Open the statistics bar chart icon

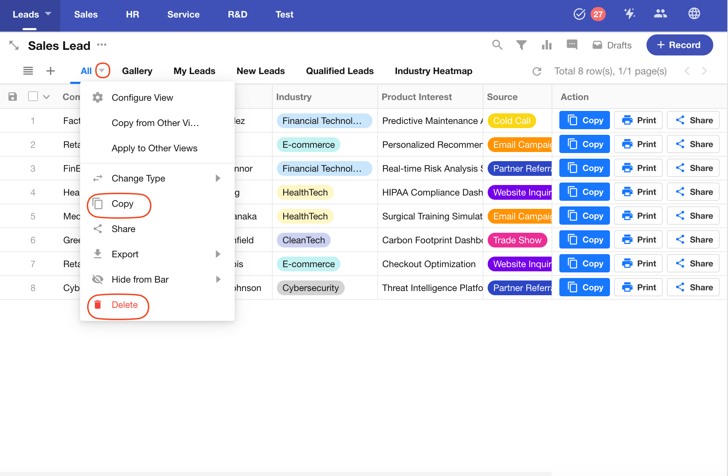tap(547, 45)
